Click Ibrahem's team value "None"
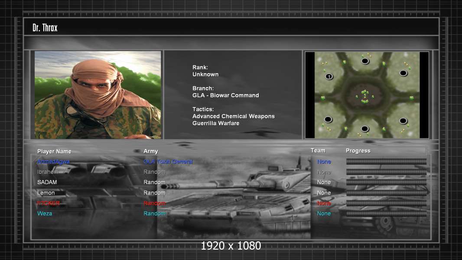 click(324, 172)
